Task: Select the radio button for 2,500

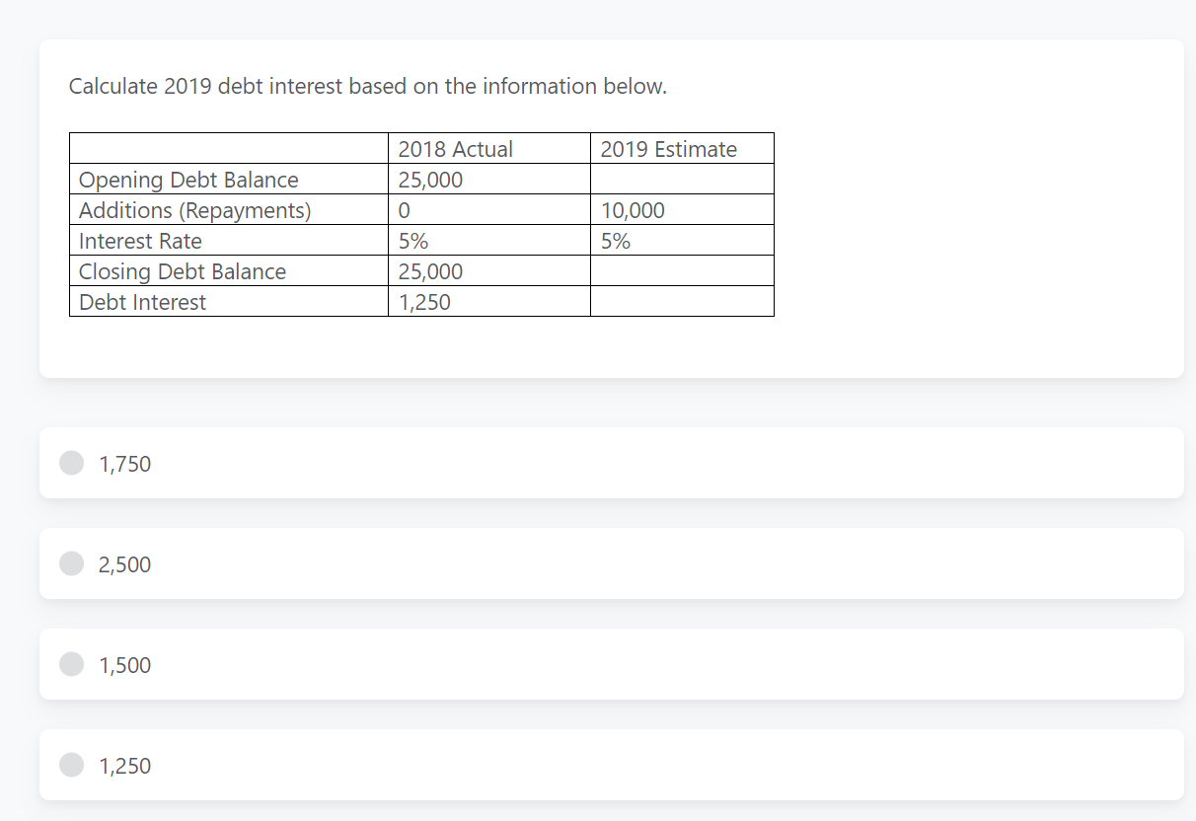Action: 71,563
